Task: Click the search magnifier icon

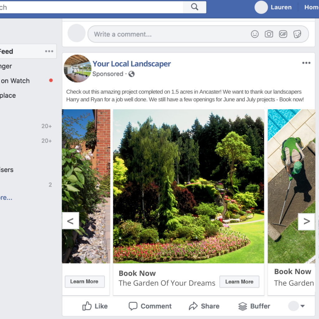Action: coord(194,7)
